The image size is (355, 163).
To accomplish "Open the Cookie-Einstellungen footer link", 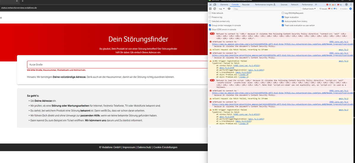I will (x=165, y=147).
